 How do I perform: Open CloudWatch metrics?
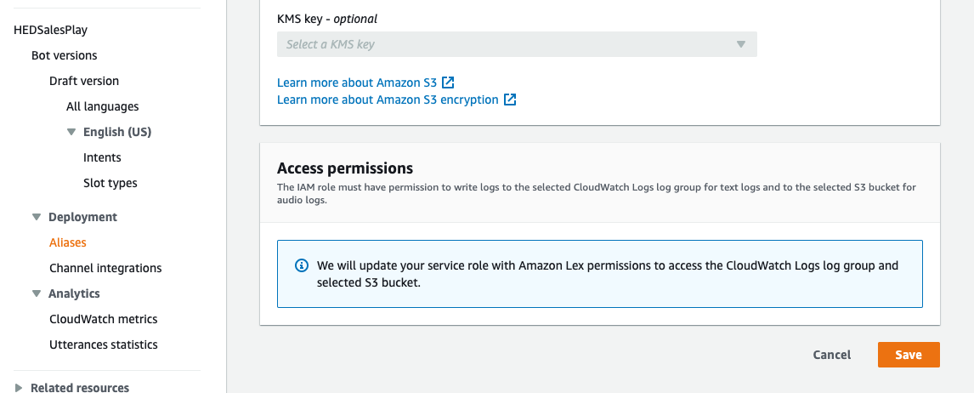point(104,319)
